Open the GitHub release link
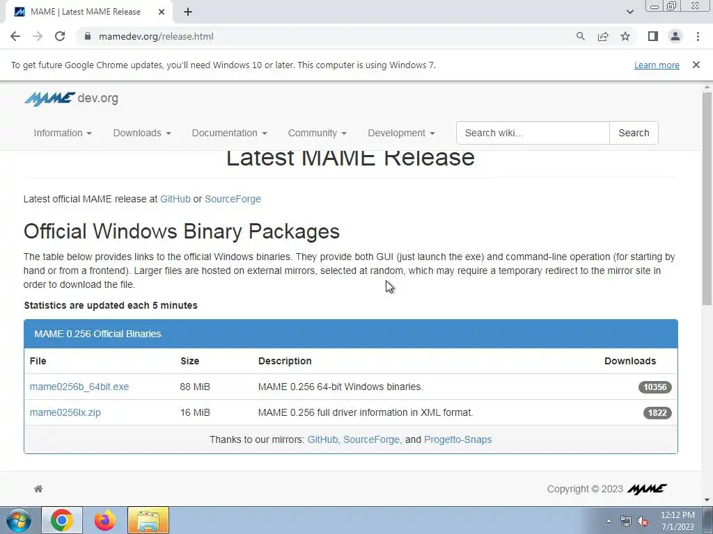This screenshot has height=534, width=713. tap(175, 199)
